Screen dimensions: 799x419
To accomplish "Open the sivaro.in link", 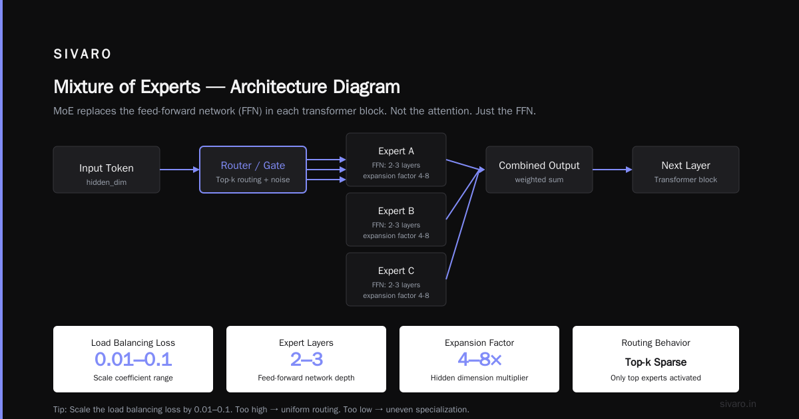I will point(738,404).
